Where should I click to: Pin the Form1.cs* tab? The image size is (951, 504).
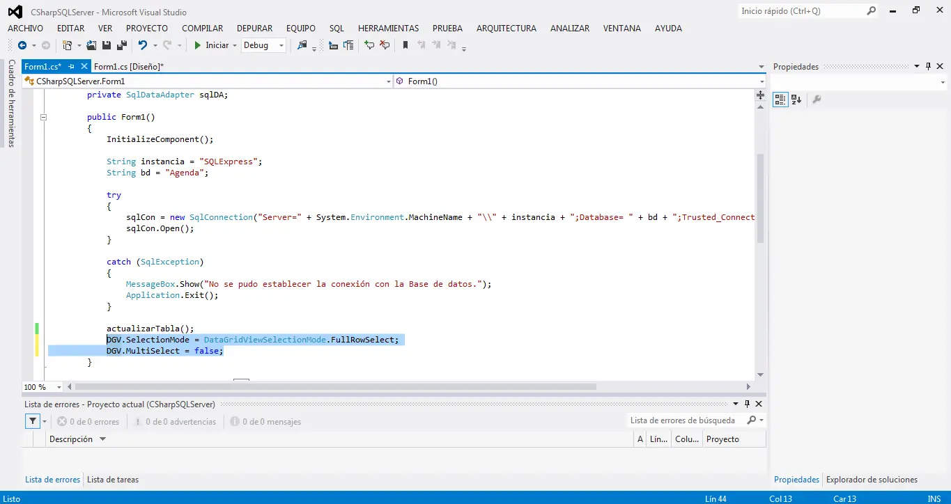(72, 66)
